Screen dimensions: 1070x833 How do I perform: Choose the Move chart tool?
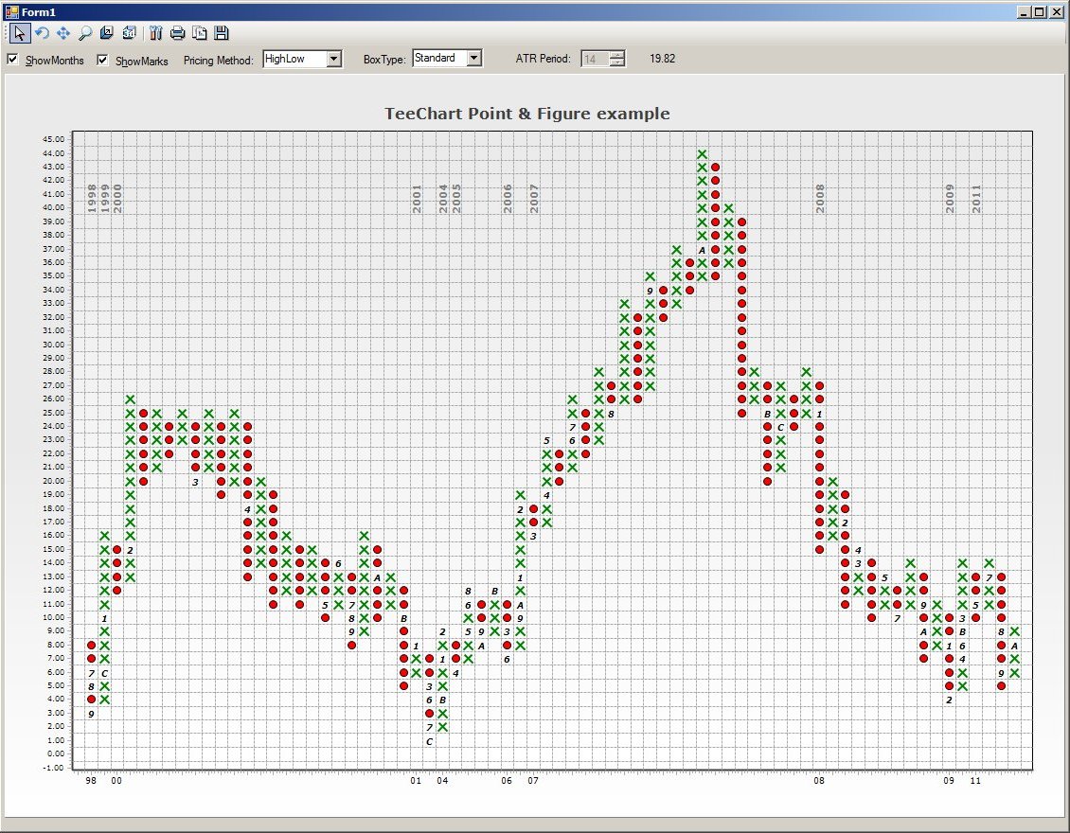pos(63,33)
